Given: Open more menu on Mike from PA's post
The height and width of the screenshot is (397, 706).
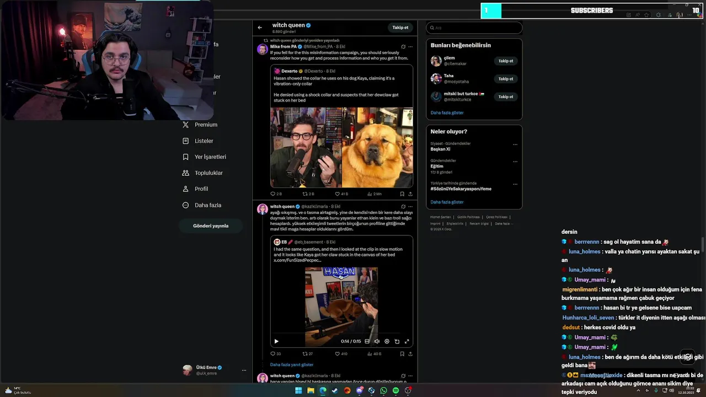Looking at the screenshot, I should coord(410,47).
